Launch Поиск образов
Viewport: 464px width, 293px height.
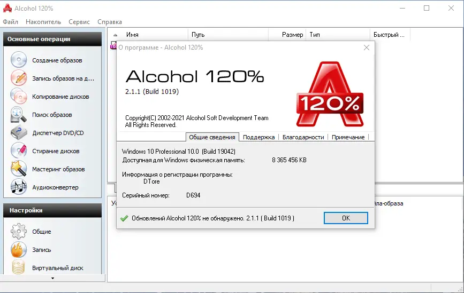tap(52, 115)
